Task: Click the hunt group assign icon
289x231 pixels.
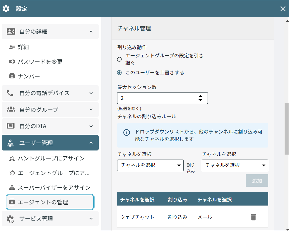Action: [12, 158]
